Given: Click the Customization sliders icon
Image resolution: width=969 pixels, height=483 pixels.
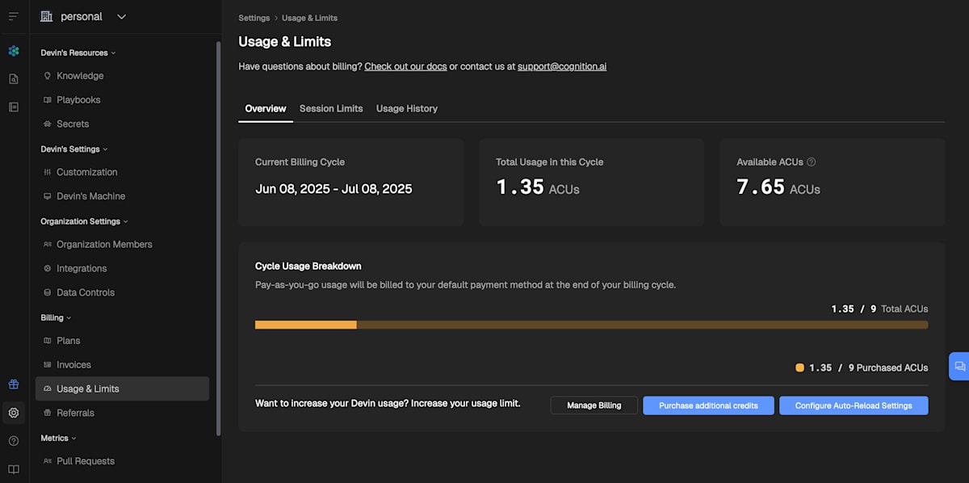Looking at the screenshot, I should pyautogui.click(x=48, y=172).
